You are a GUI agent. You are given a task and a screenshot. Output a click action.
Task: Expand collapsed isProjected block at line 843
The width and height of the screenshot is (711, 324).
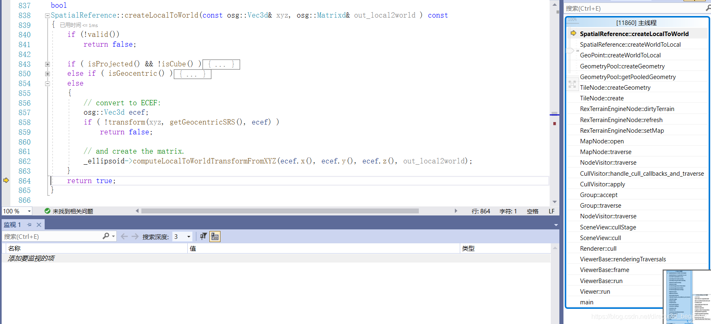pyautogui.click(x=48, y=64)
